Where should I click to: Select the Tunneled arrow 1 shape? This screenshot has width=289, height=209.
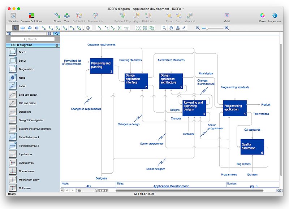[13, 137]
